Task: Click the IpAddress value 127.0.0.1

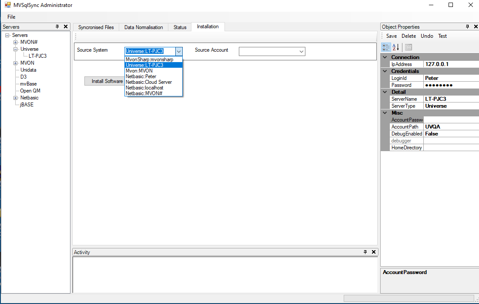Action: tap(451, 64)
